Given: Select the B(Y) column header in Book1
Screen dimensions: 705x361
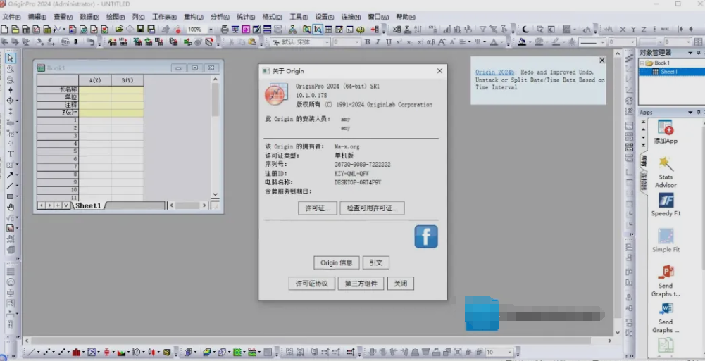Looking at the screenshot, I should [127, 80].
